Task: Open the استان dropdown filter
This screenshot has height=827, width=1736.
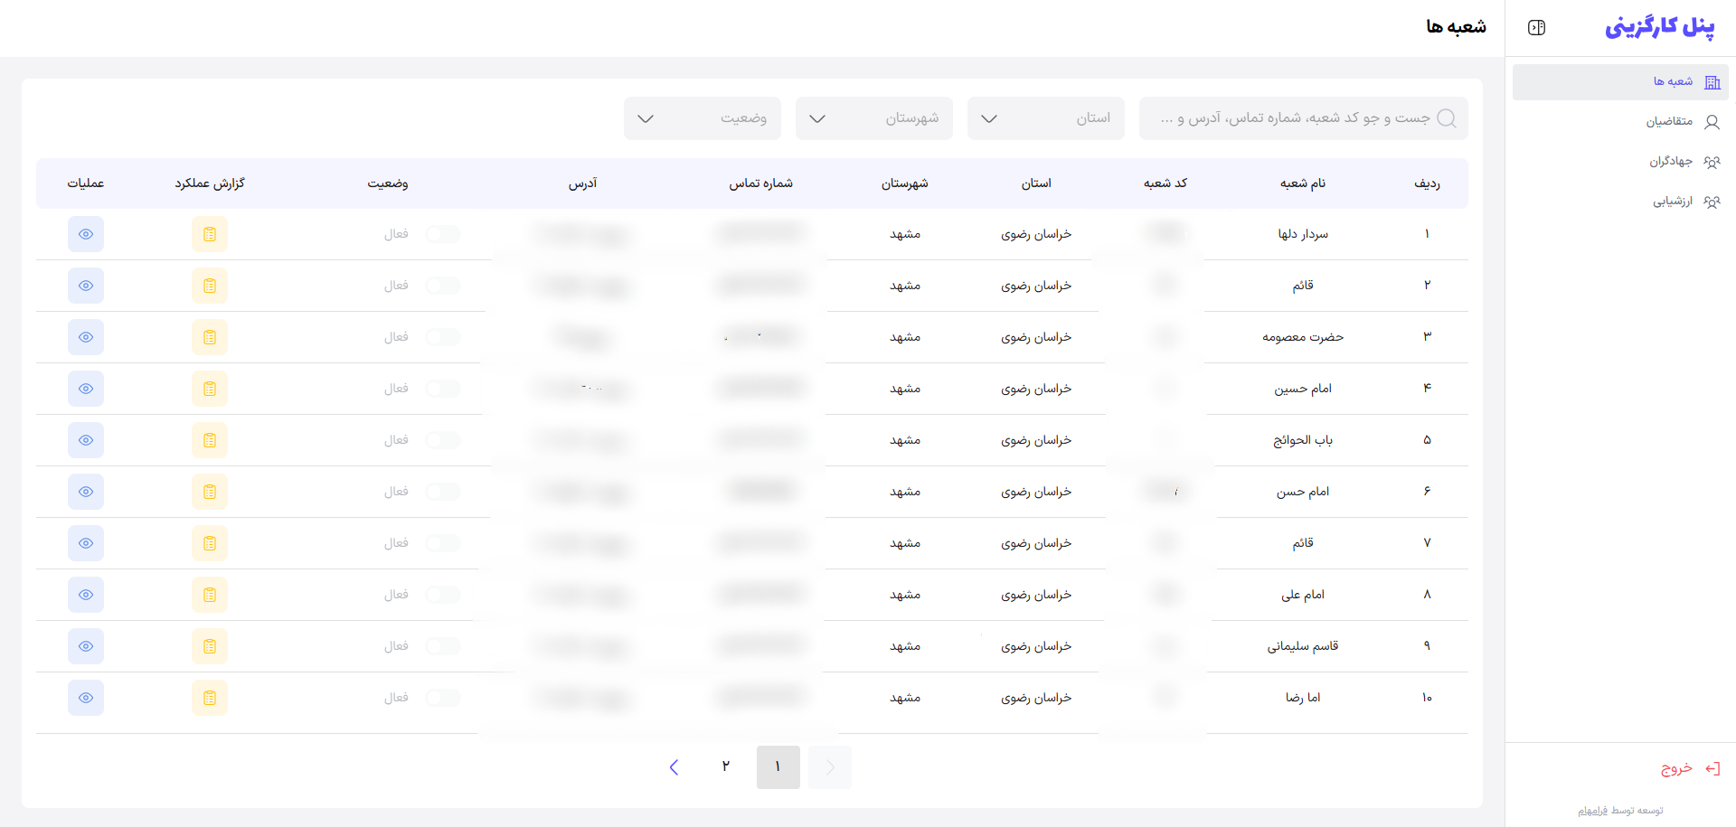Action: [x=1046, y=118]
